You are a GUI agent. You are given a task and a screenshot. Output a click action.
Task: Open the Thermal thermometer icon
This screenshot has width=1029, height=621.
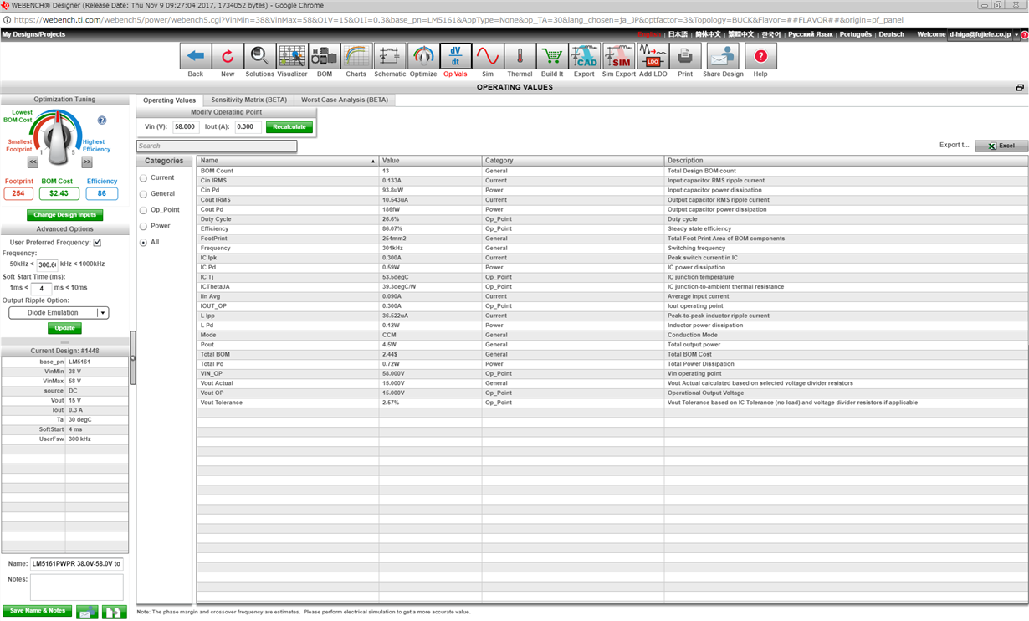(x=520, y=57)
